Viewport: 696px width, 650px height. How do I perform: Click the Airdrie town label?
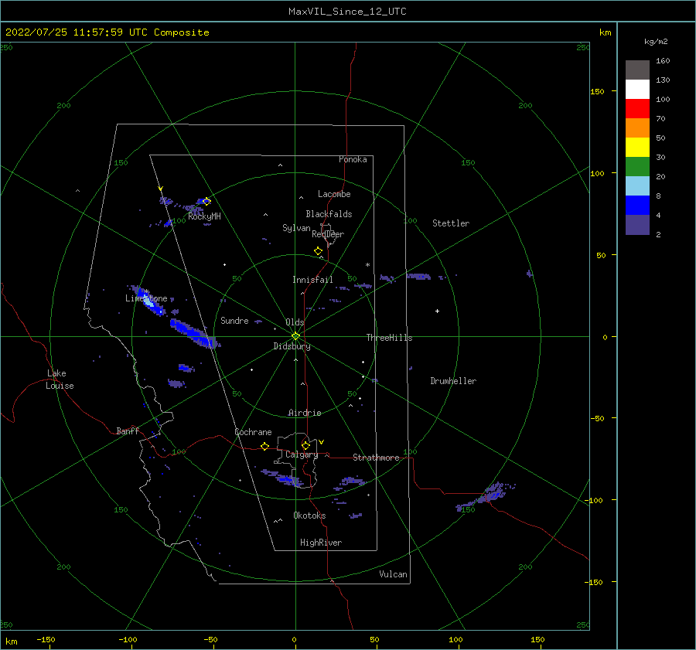(305, 413)
